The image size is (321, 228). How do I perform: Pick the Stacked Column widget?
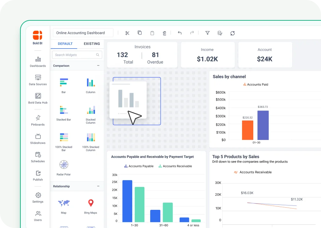point(91,115)
